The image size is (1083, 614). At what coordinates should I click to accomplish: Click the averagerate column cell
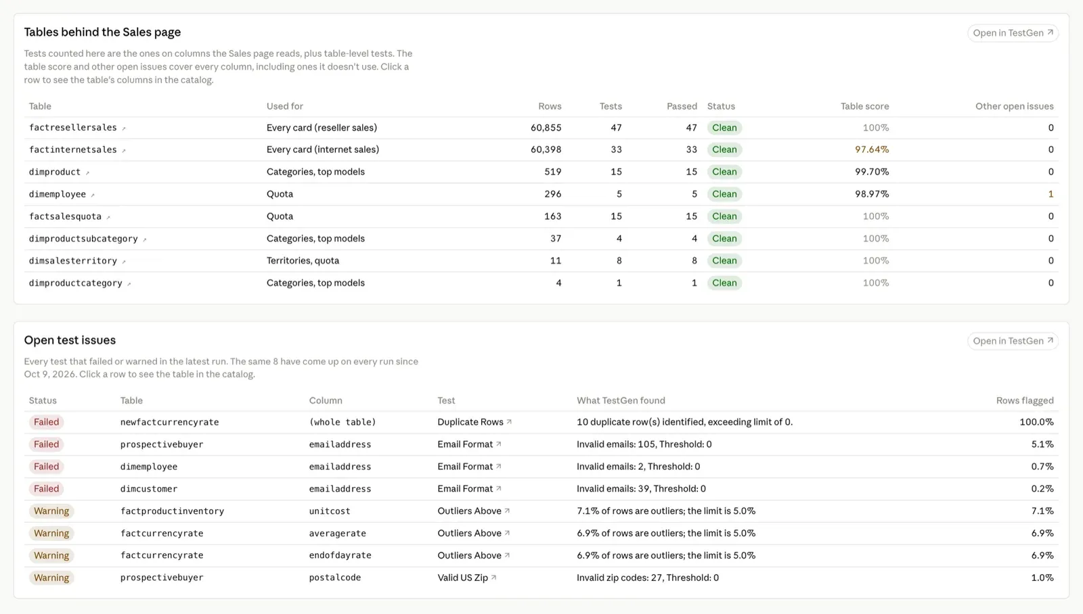(338, 534)
